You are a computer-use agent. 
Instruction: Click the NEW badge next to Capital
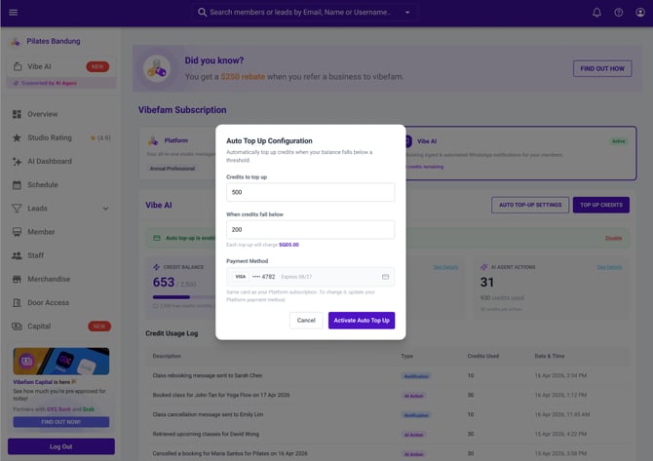[99, 327]
